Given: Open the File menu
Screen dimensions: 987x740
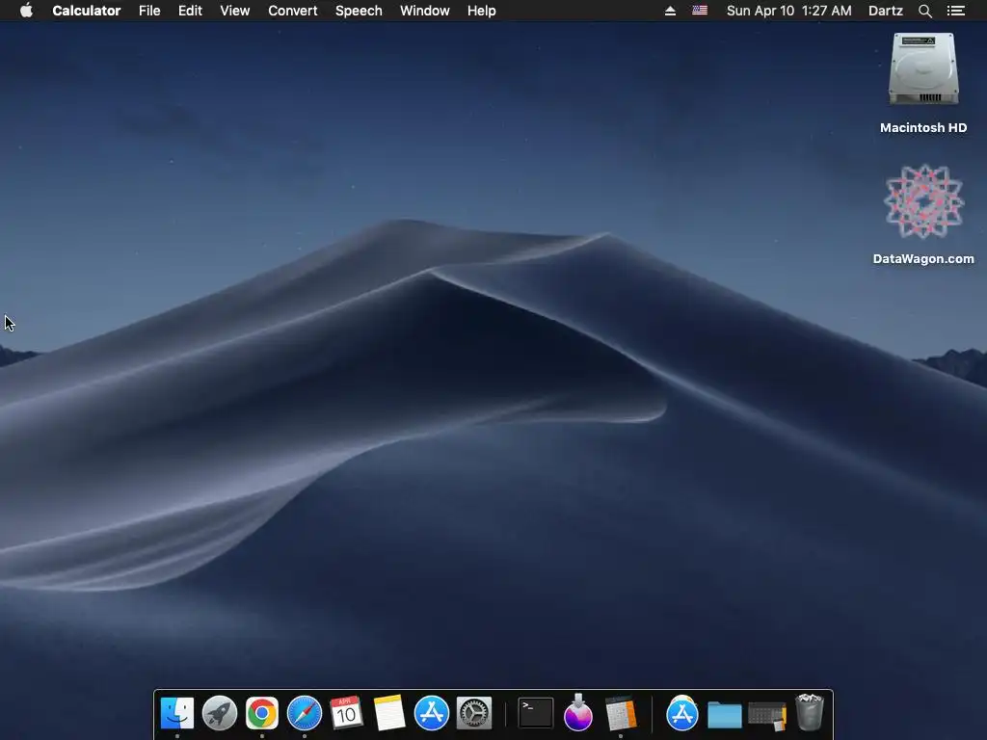Looking at the screenshot, I should coord(149,11).
